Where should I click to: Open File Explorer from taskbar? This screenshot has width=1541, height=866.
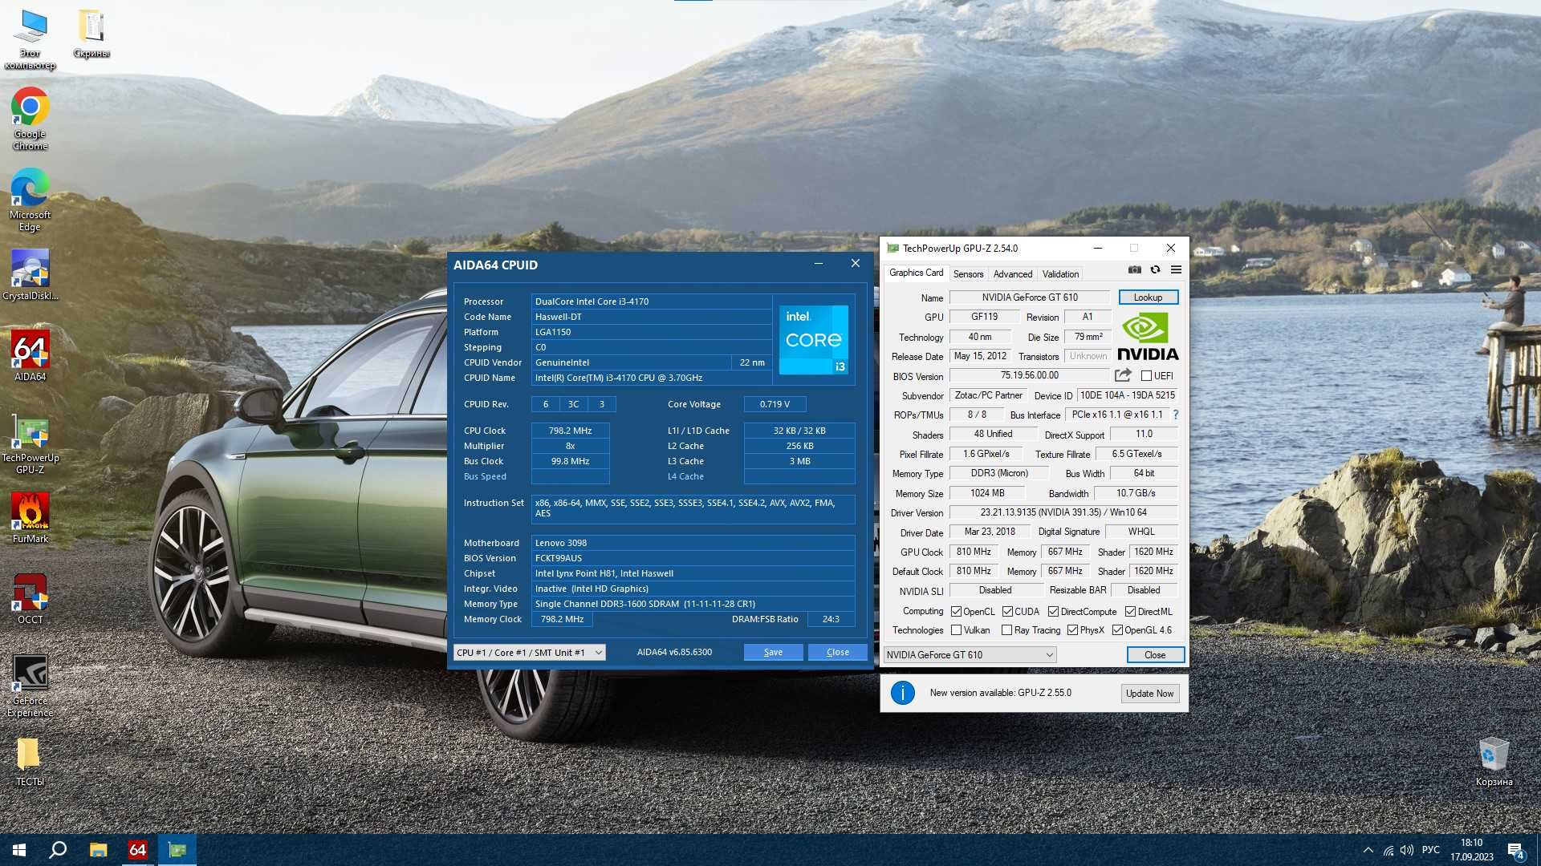(98, 850)
